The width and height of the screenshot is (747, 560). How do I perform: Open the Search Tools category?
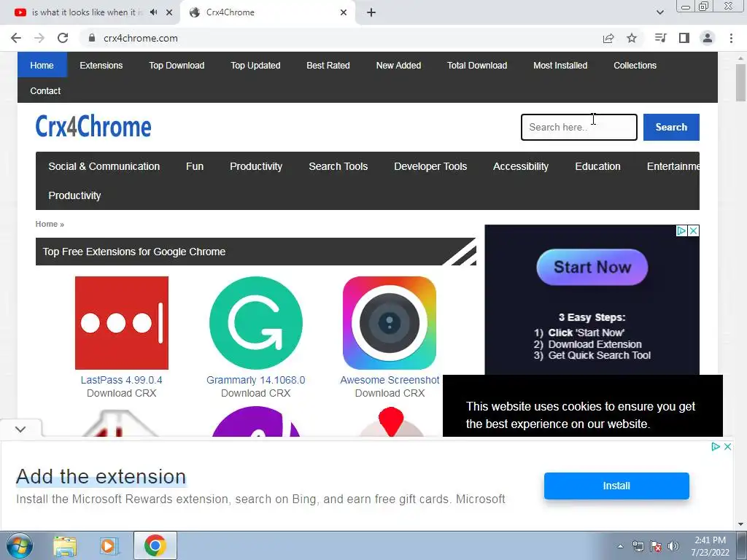338,166
